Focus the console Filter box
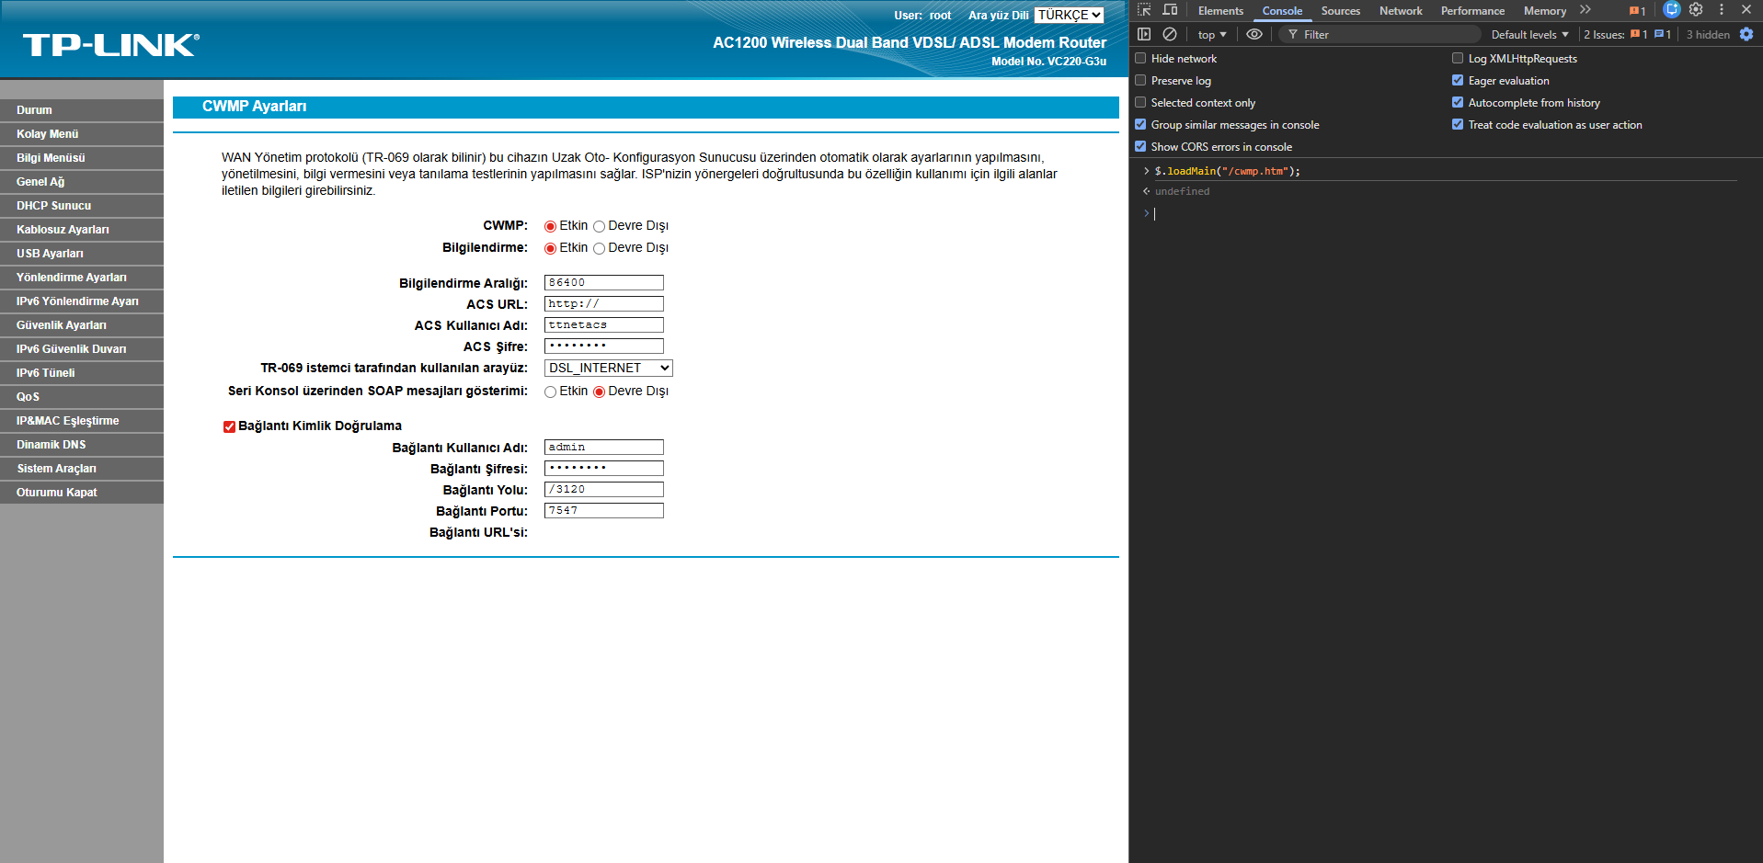The width and height of the screenshot is (1763, 863). [x=1379, y=35]
